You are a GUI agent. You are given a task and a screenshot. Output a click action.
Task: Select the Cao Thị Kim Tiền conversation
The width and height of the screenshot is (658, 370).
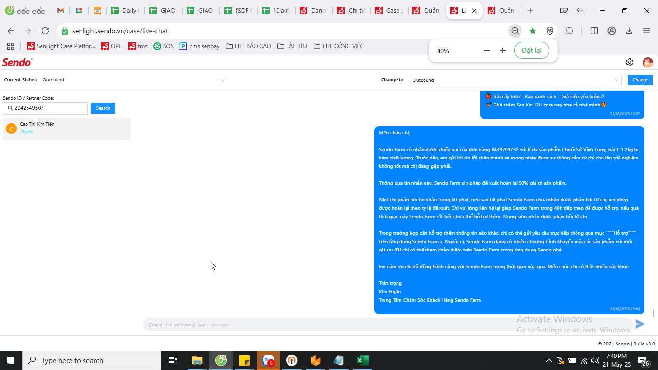(x=67, y=129)
